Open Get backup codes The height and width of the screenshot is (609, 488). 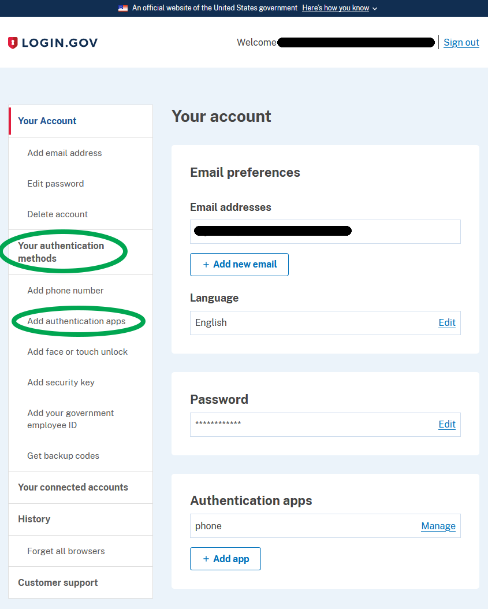pyautogui.click(x=62, y=455)
